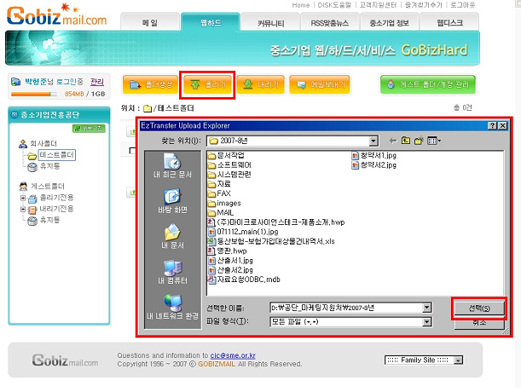Open the view menu icon in dialog toolbar
Viewport: 521px width, 392px height.
(434, 141)
